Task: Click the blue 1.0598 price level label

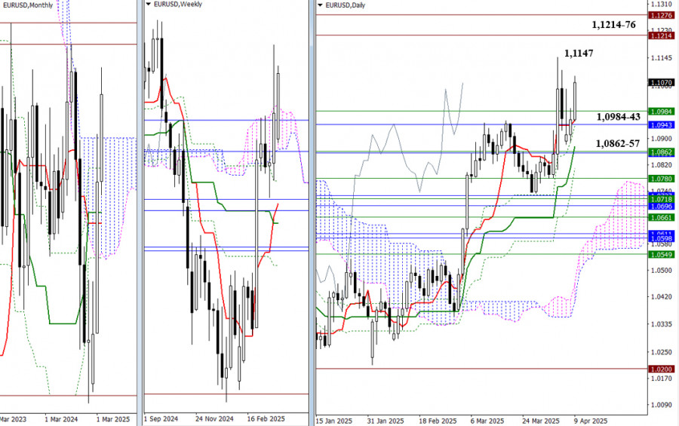Action: pyautogui.click(x=661, y=238)
